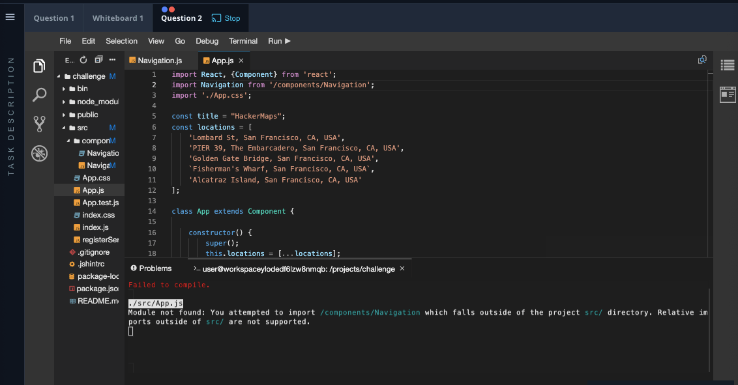Switch to the Question 1 tab
The width and height of the screenshot is (738, 385).
pyautogui.click(x=53, y=18)
